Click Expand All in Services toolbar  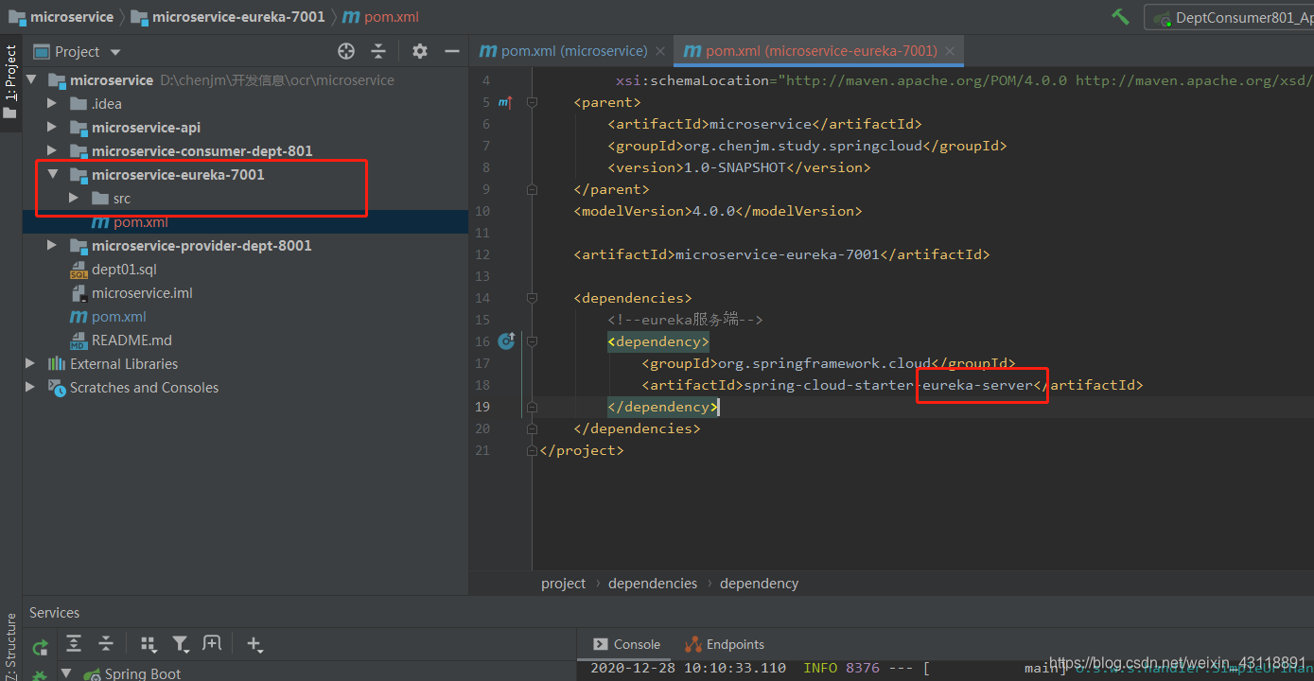74,644
